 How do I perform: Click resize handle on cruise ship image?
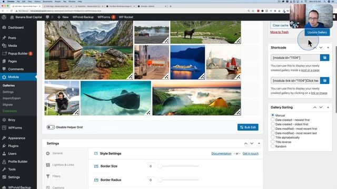point(202,77)
